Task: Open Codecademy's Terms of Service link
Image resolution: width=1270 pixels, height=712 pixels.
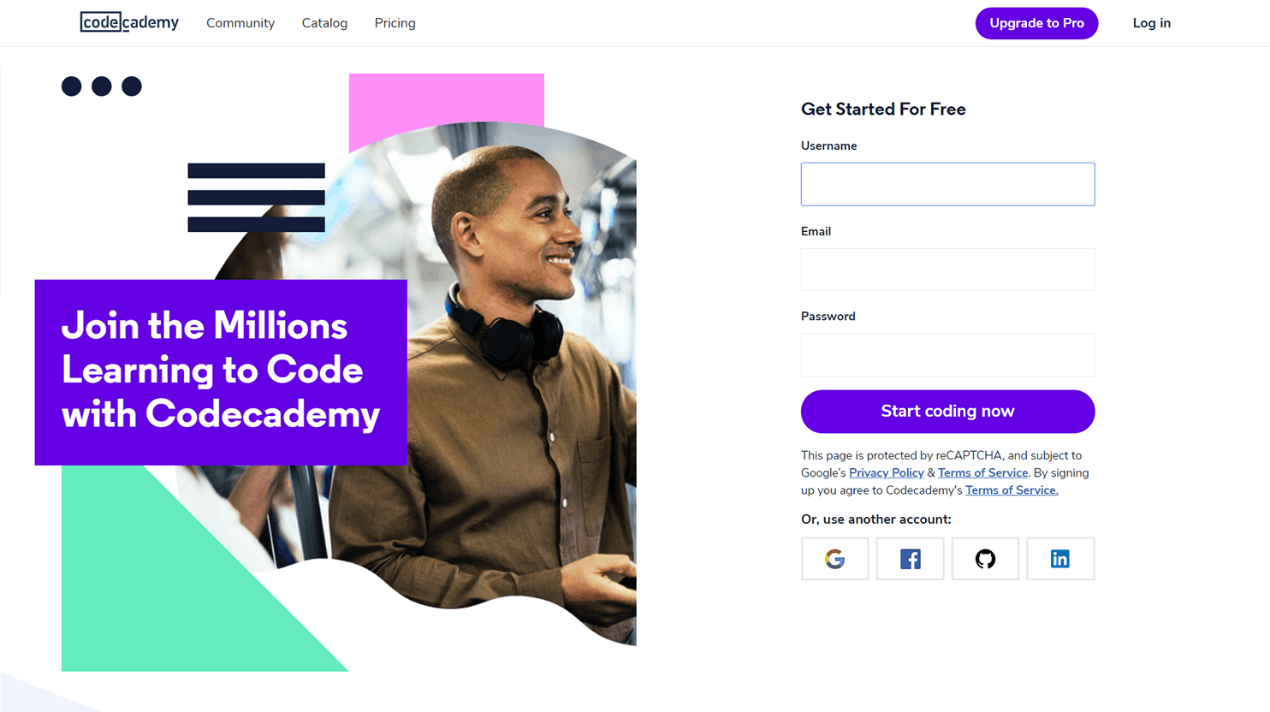Action: (x=1012, y=490)
